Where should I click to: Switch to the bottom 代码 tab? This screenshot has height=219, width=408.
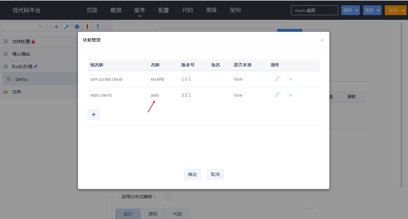178,214
